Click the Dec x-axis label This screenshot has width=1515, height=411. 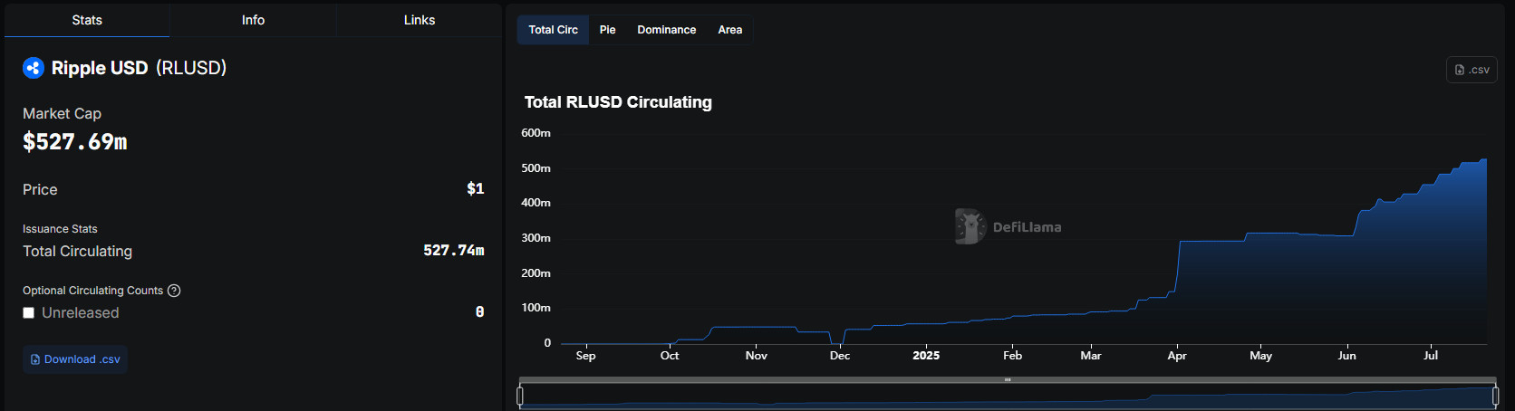pyautogui.click(x=840, y=356)
